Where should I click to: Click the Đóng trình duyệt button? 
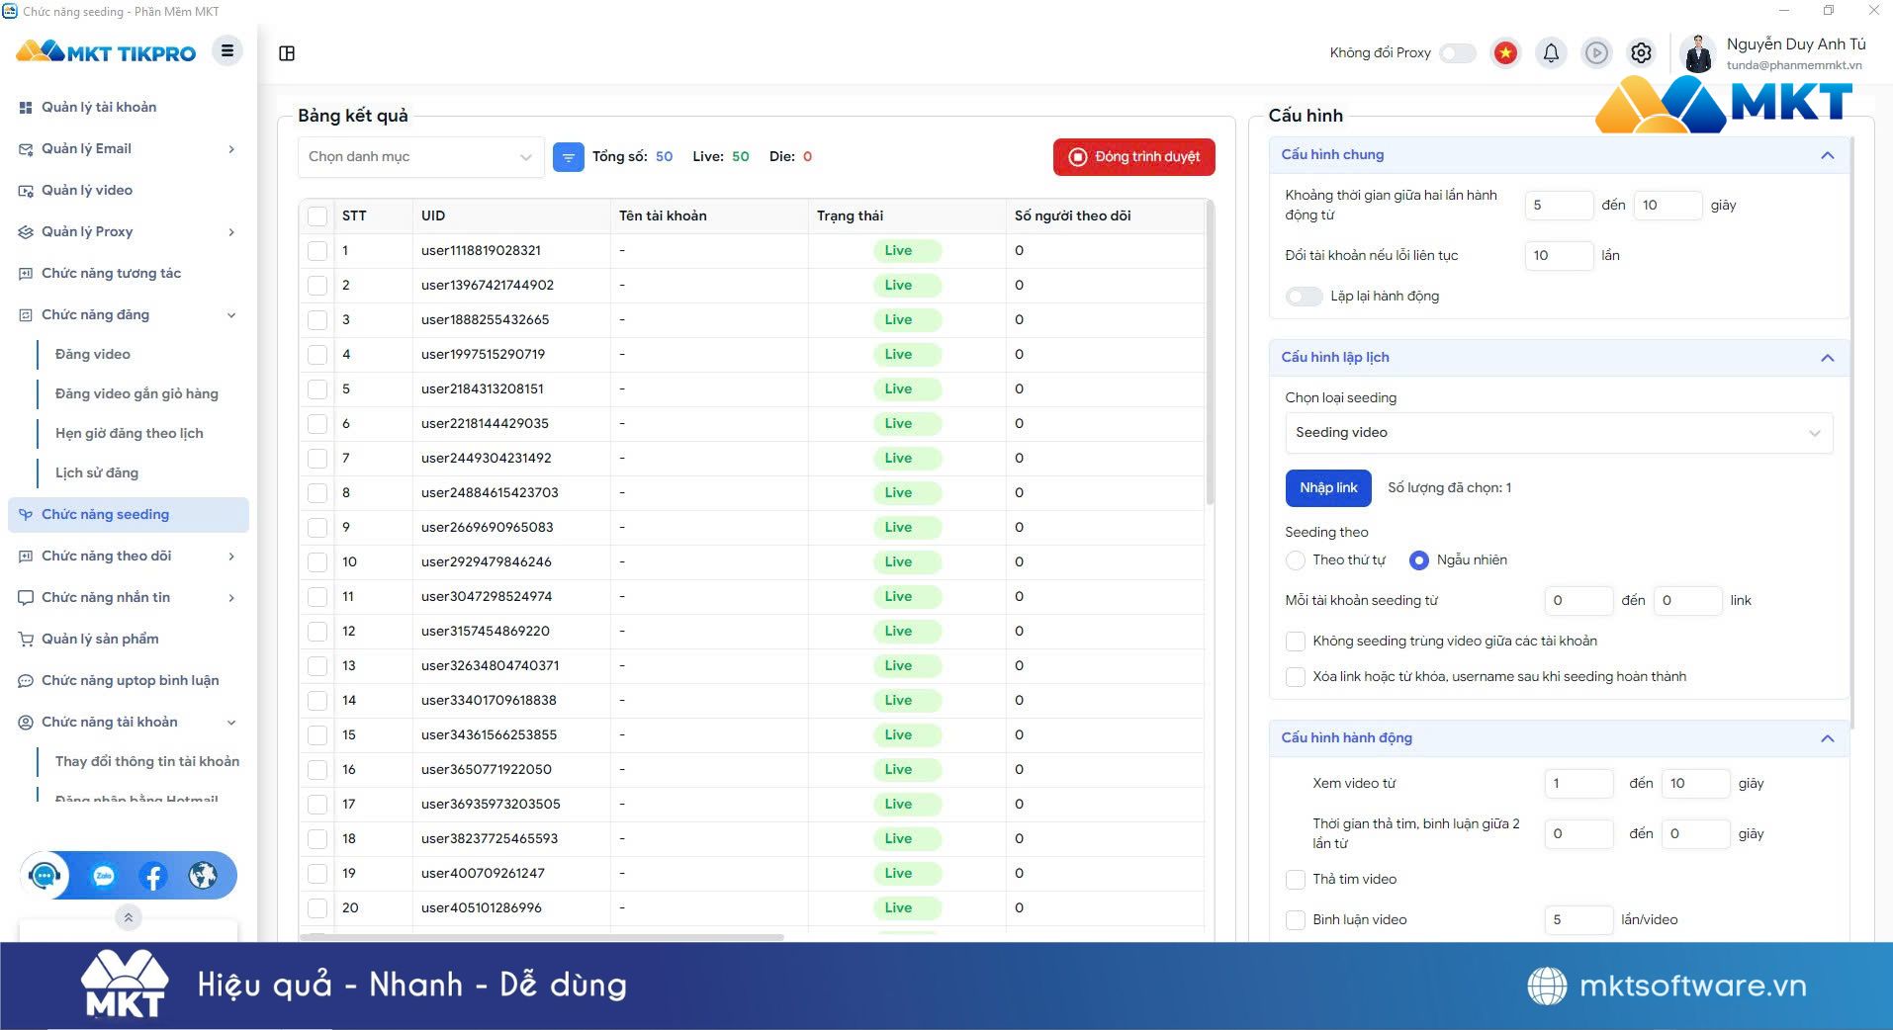[x=1133, y=157]
